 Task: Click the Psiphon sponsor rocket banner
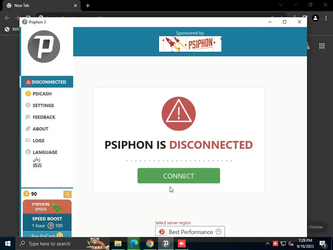190,44
